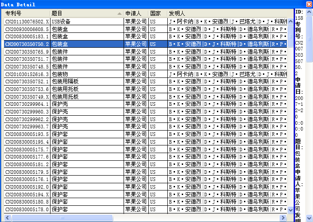The image size is (313, 222).
Task: Select row CN200830005181.2
Action: click(145, 164)
